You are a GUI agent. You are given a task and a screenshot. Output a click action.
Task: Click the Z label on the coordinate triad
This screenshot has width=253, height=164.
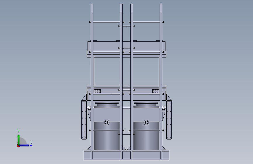(x=31, y=144)
